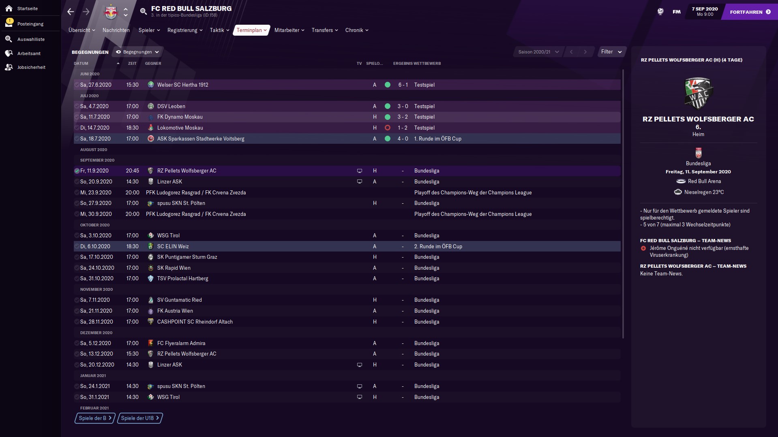The width and height of the screenshot is (778, 437).
Task: Click red loss indicator on Lokomotive Moskau row
Action: tap(388, 128)
